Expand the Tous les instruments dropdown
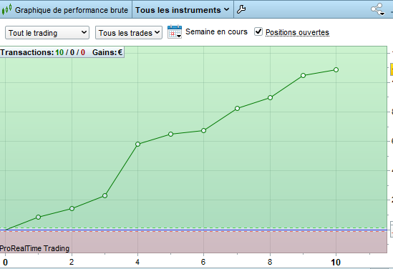 183,10
